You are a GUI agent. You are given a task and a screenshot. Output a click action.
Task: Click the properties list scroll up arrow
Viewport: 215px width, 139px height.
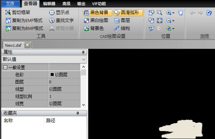click(83, 67)
